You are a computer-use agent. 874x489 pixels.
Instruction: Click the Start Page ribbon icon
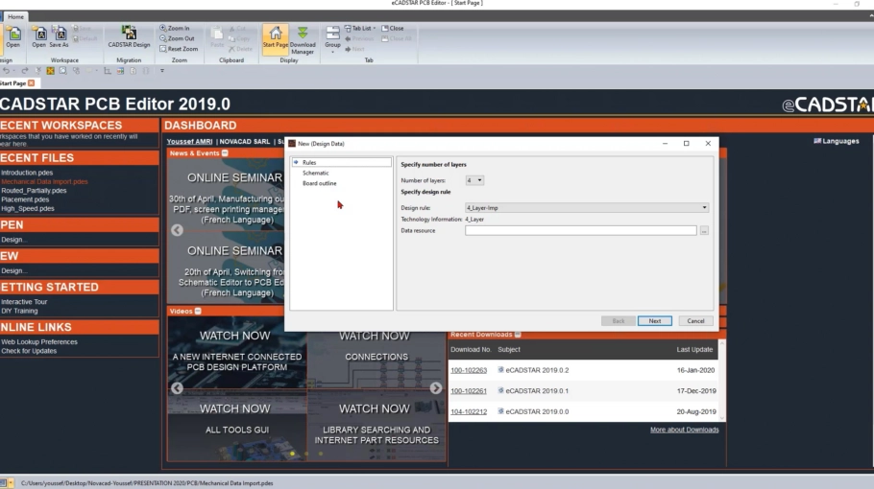point(275,37)
